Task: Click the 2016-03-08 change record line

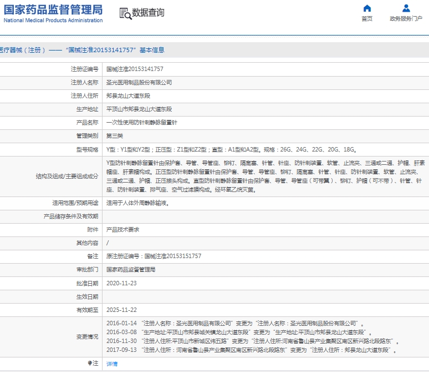Action: [x=239, y=332]
